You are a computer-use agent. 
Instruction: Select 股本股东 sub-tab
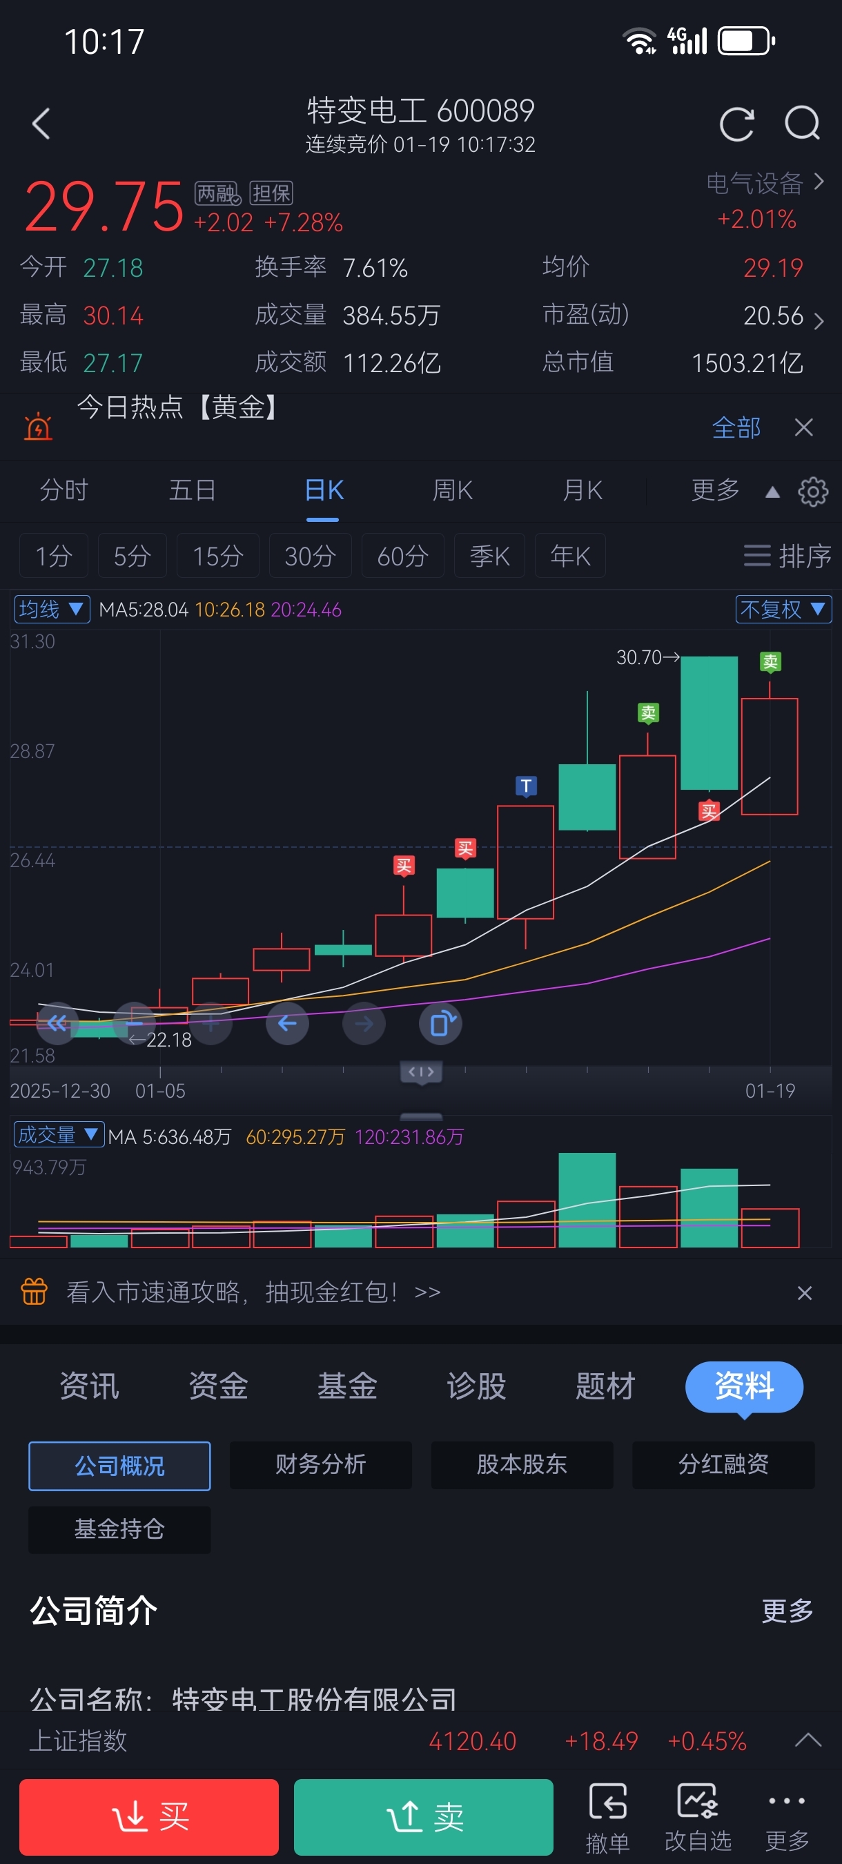pos(522,1464)
